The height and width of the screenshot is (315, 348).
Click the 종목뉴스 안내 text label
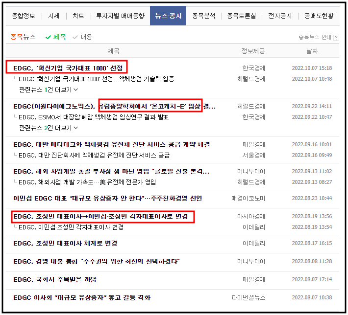tap(315, 37)
